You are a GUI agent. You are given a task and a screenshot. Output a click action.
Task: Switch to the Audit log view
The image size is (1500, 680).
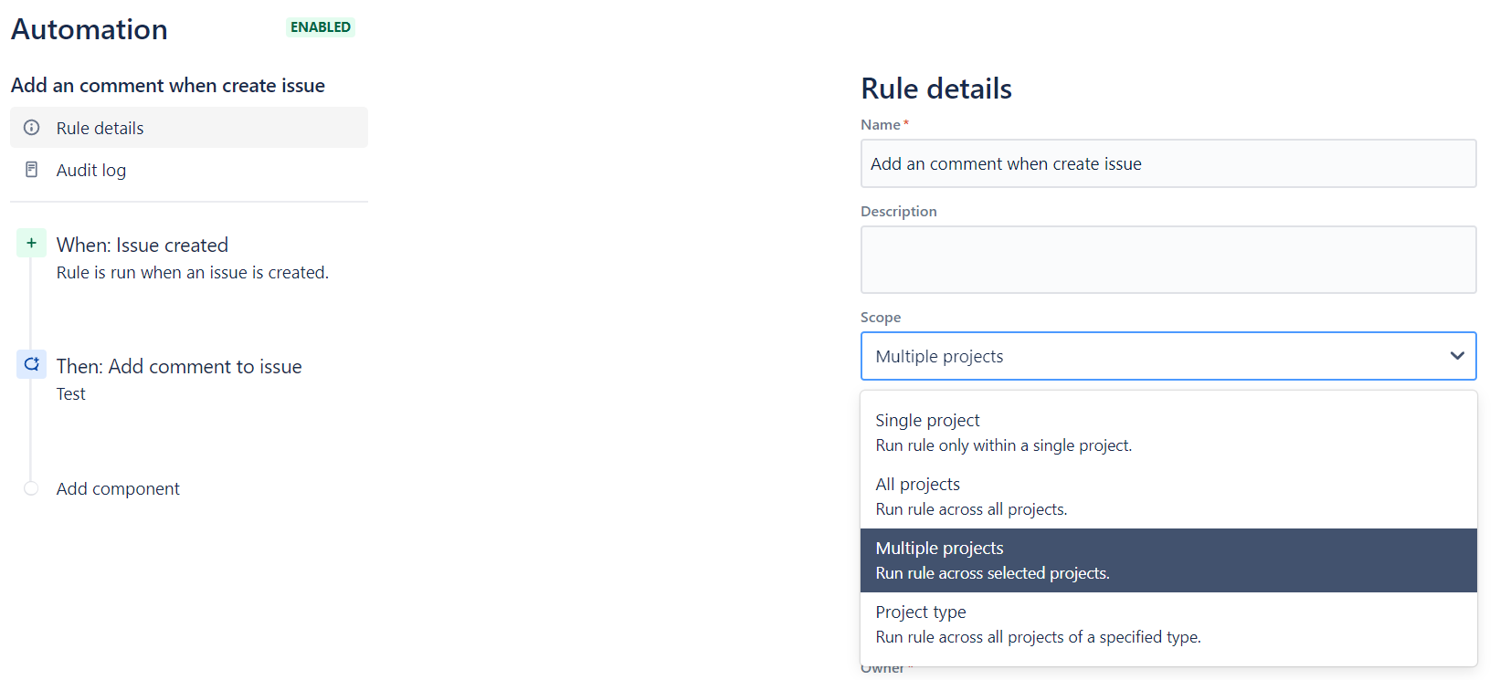pyautogui.click(x=91, y=170)
